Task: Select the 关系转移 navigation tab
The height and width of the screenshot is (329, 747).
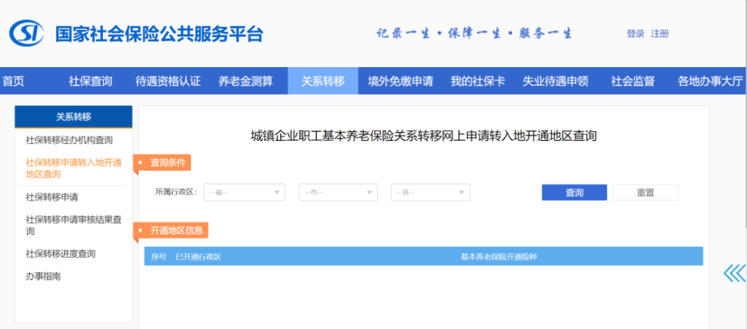Action: (323, 81)
